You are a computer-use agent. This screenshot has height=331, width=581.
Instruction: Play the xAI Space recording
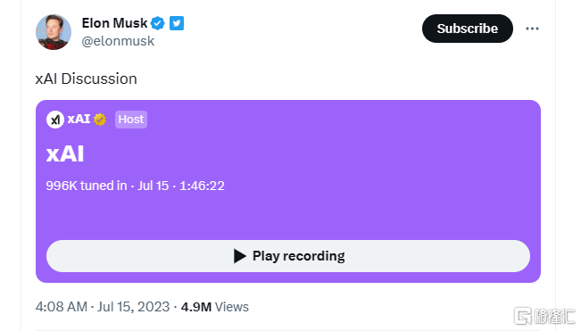point(288,256)
